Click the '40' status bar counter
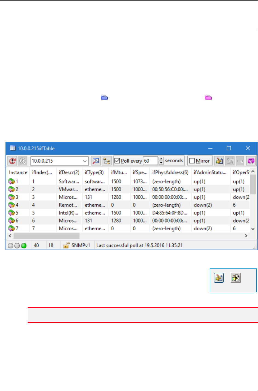Screen dimensions: 258x391 point(36,245)
